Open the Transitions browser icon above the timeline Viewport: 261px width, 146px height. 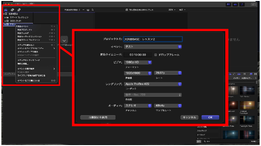tap(256, 74)
